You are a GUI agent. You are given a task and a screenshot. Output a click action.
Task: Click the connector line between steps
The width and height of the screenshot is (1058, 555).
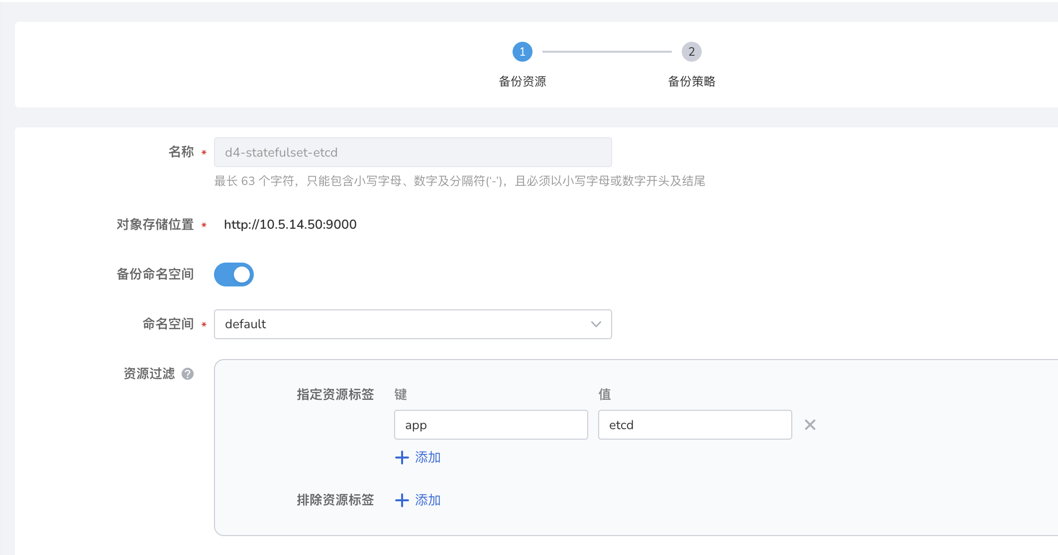607,52
